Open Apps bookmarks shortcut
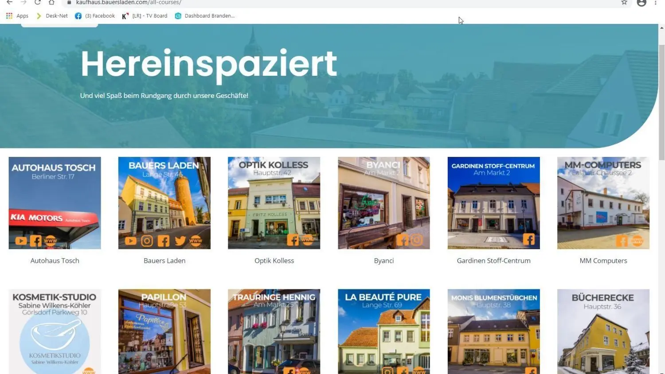Screen dimensions: 665x374 coord(17,16)
